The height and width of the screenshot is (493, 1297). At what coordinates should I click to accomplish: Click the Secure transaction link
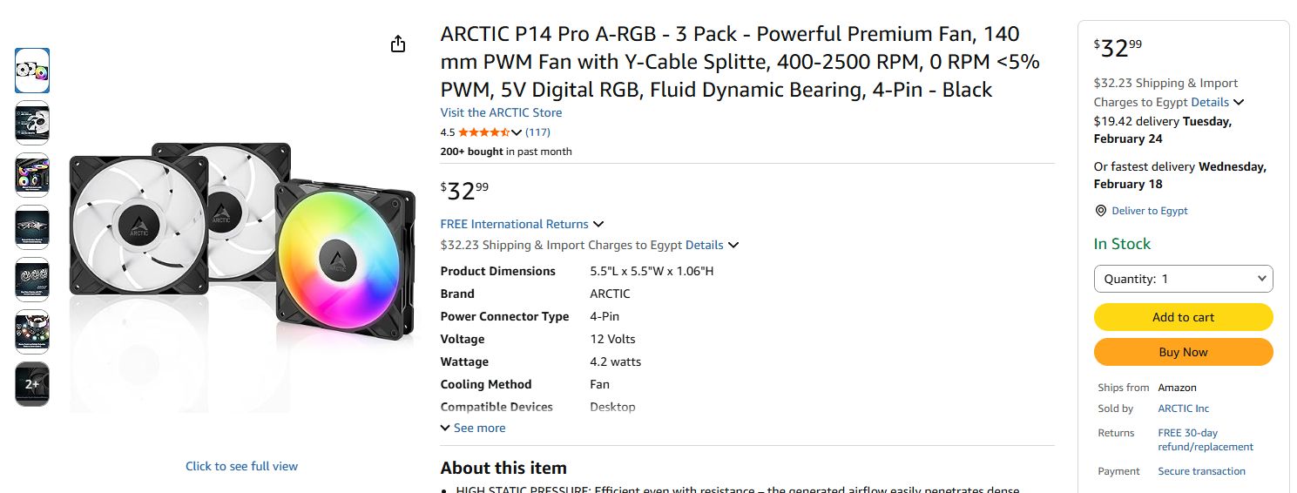pos(1201,471)
